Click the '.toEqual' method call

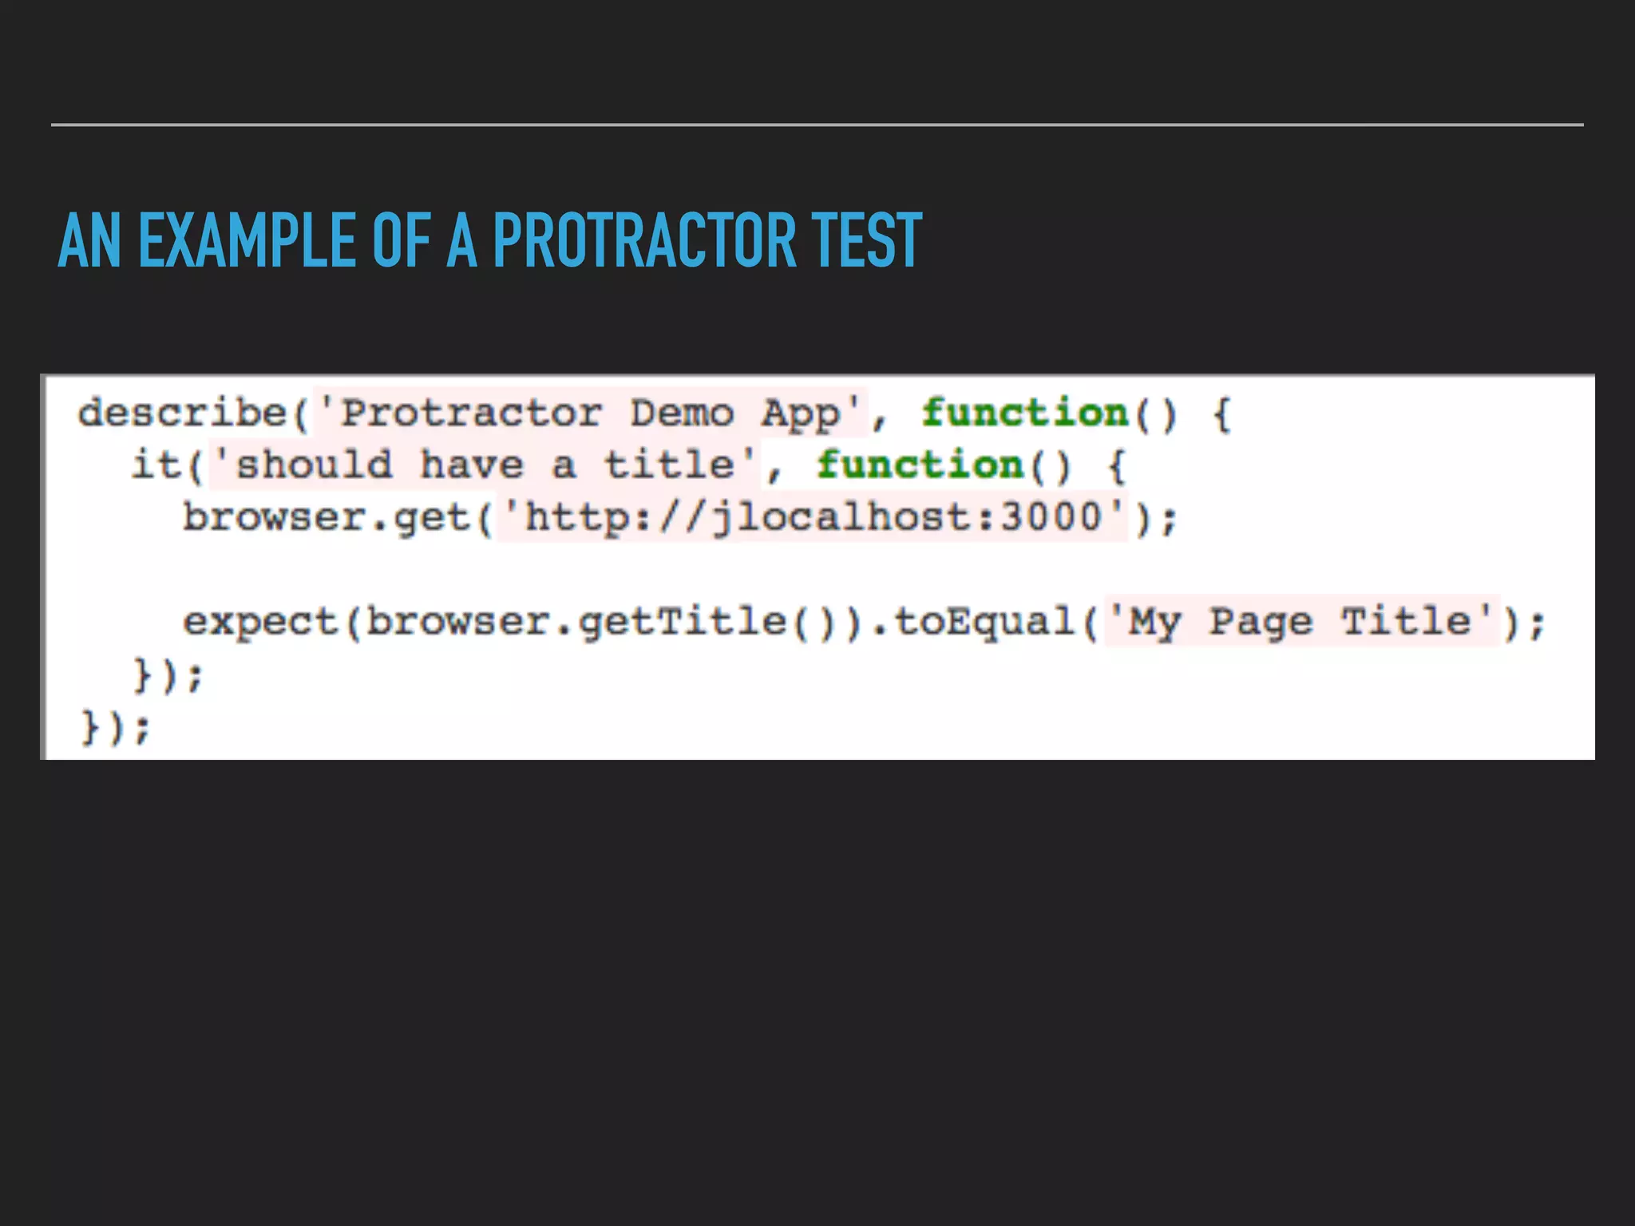tap(974, 623)
